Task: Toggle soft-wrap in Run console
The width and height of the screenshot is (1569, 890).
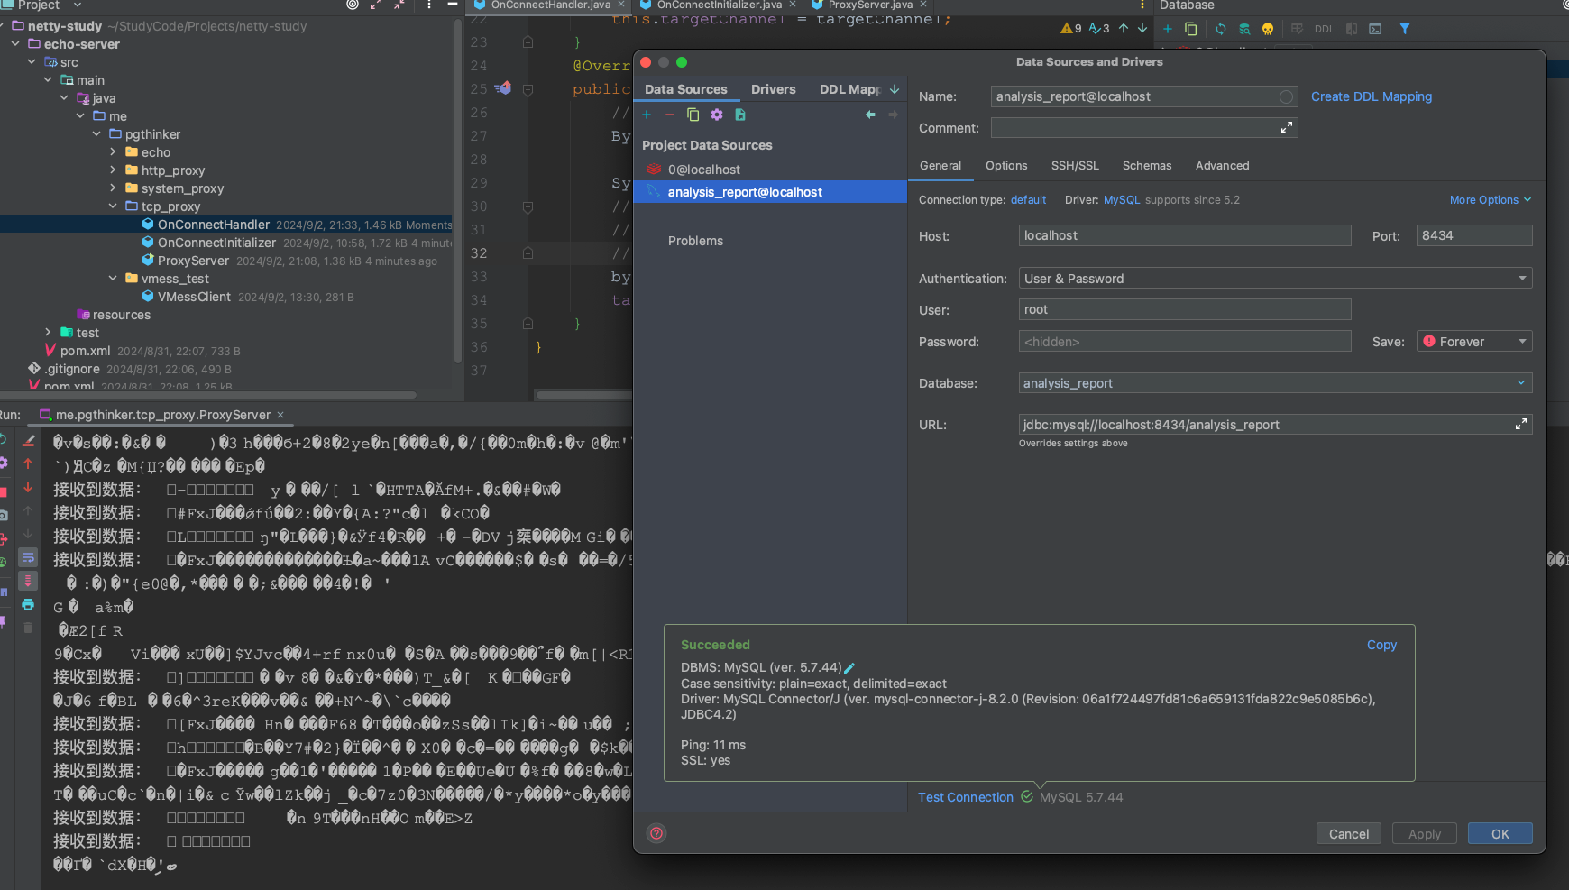Action: [x=28, y=557]
